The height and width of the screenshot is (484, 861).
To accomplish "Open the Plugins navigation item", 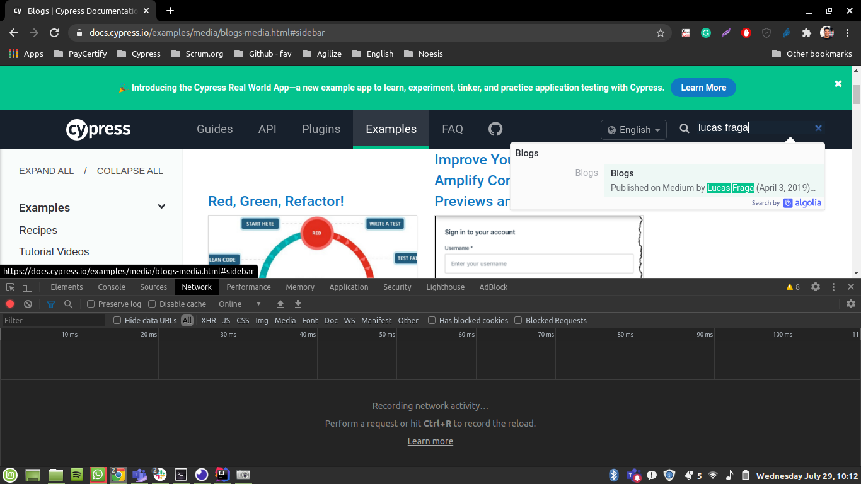I will click(321, 129).
